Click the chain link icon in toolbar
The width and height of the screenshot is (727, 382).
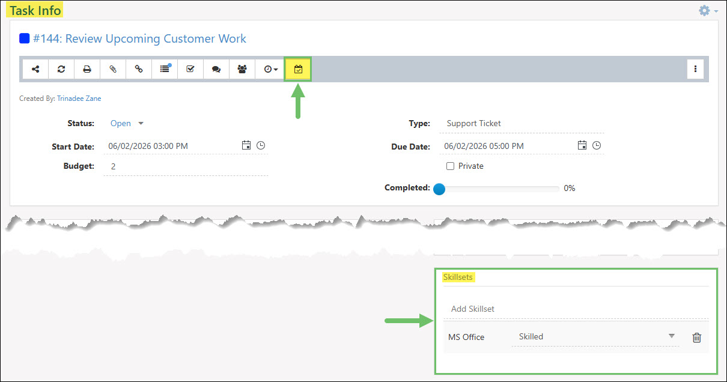(139, 69)
